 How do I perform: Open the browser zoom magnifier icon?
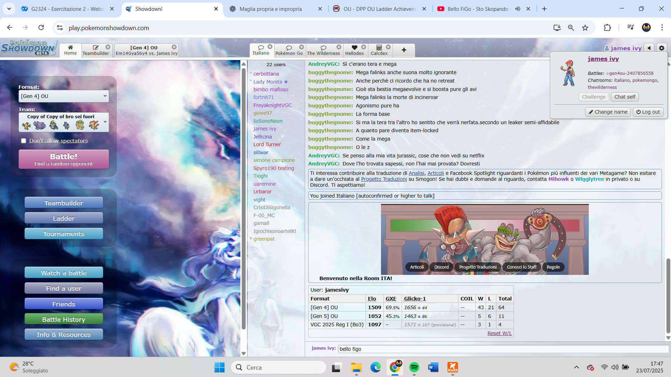pyautogui.click(x=571, y=28)
